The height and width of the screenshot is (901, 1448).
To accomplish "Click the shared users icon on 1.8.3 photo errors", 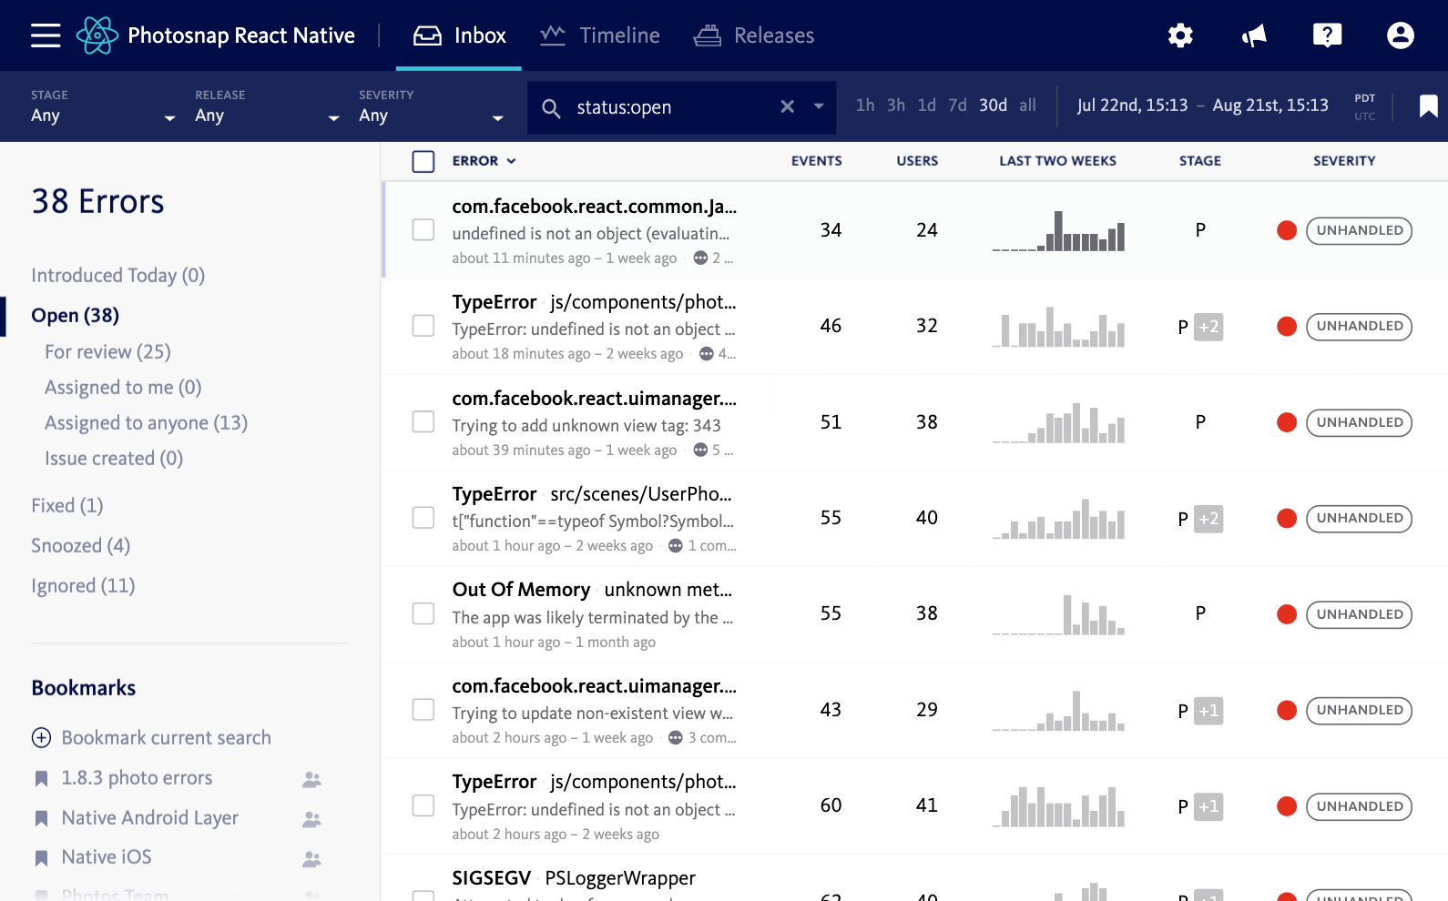I will (x=311, y=779).
